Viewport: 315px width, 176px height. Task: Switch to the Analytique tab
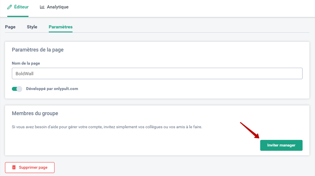pos(54,7)
